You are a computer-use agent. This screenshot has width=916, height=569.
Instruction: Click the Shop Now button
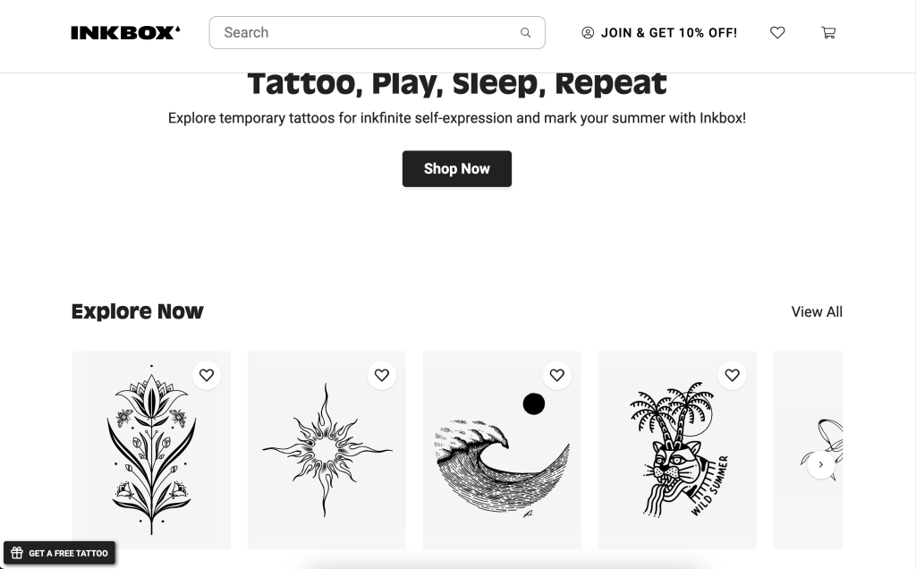point(456,168)
